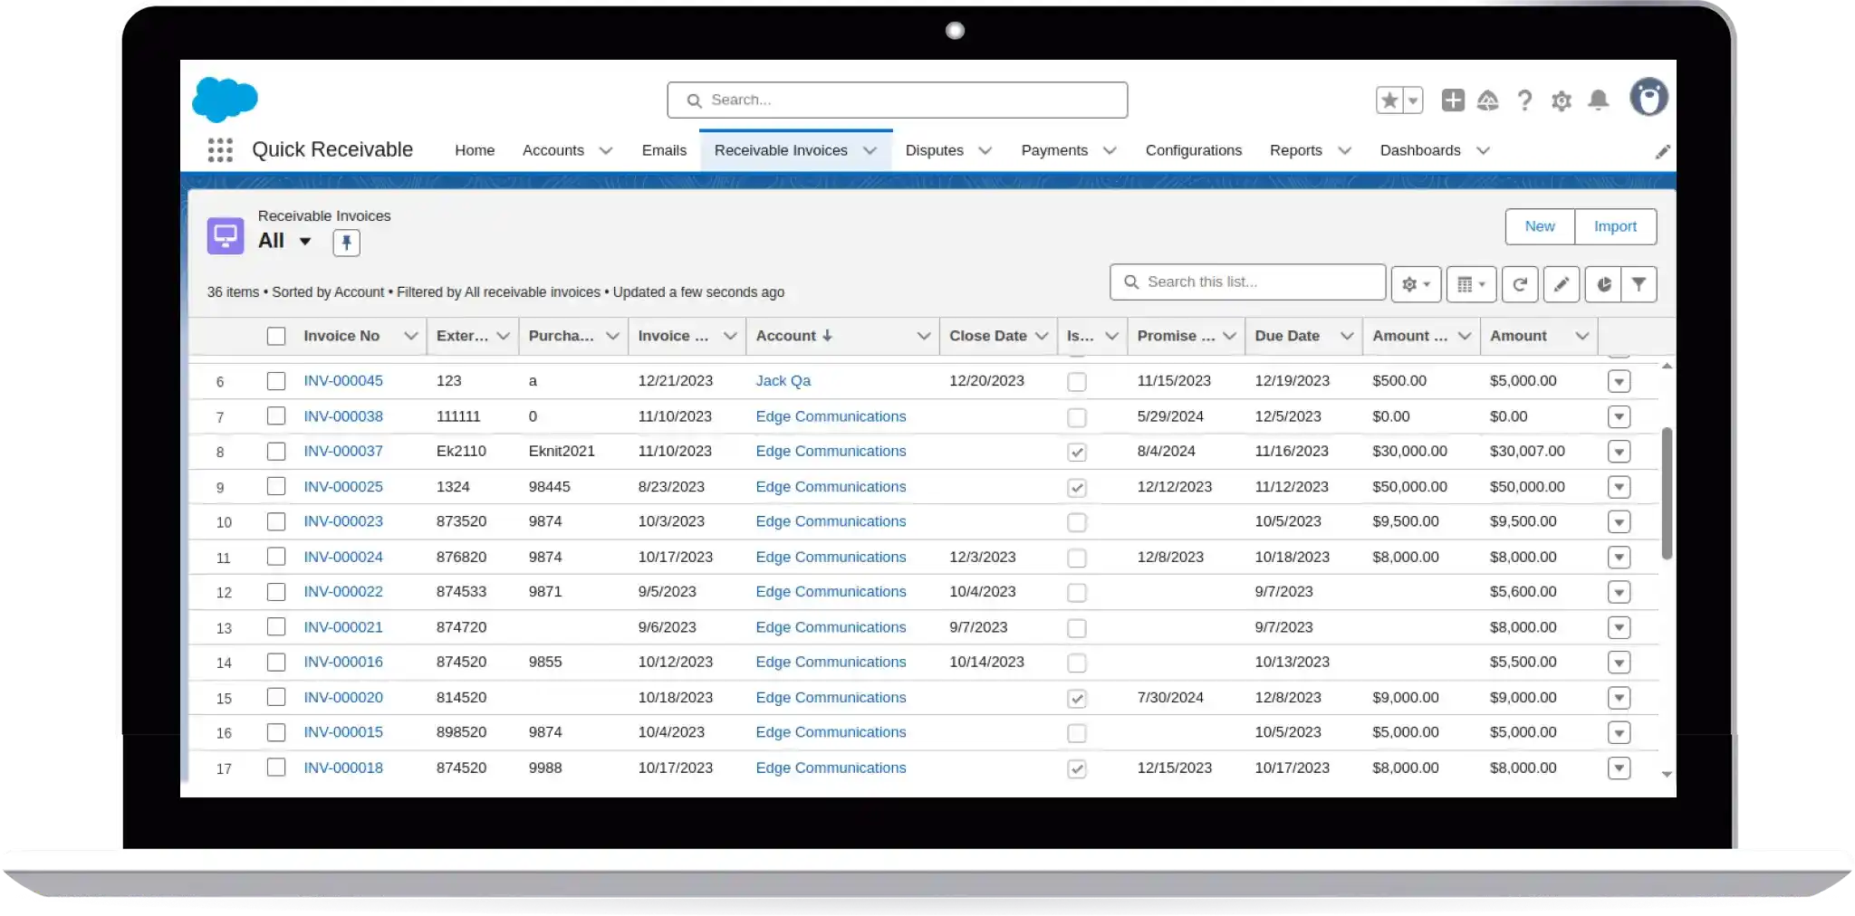The height and width of the screenshot is (916, 1855).
Task: Expand the Disputes tab chevron
Action: coord(985,151)
